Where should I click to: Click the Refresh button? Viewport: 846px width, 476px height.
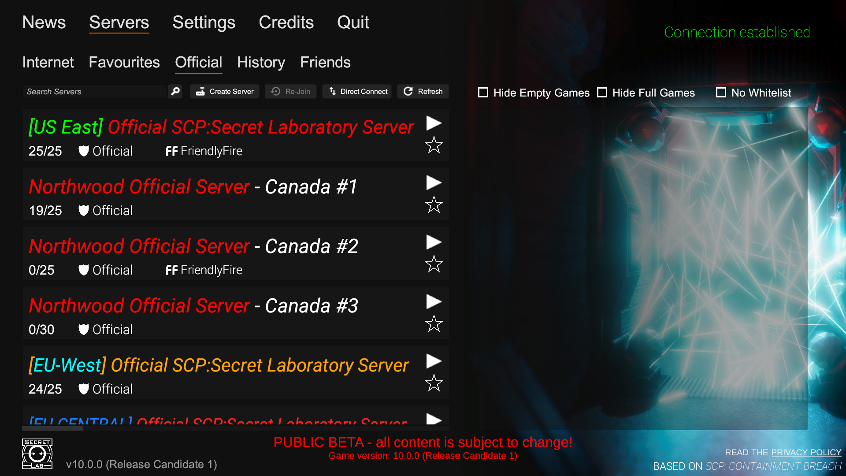(423, 92)
